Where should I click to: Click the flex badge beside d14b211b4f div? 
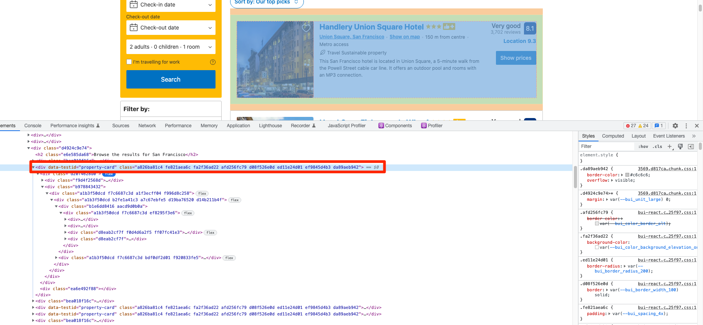(235, 200)
